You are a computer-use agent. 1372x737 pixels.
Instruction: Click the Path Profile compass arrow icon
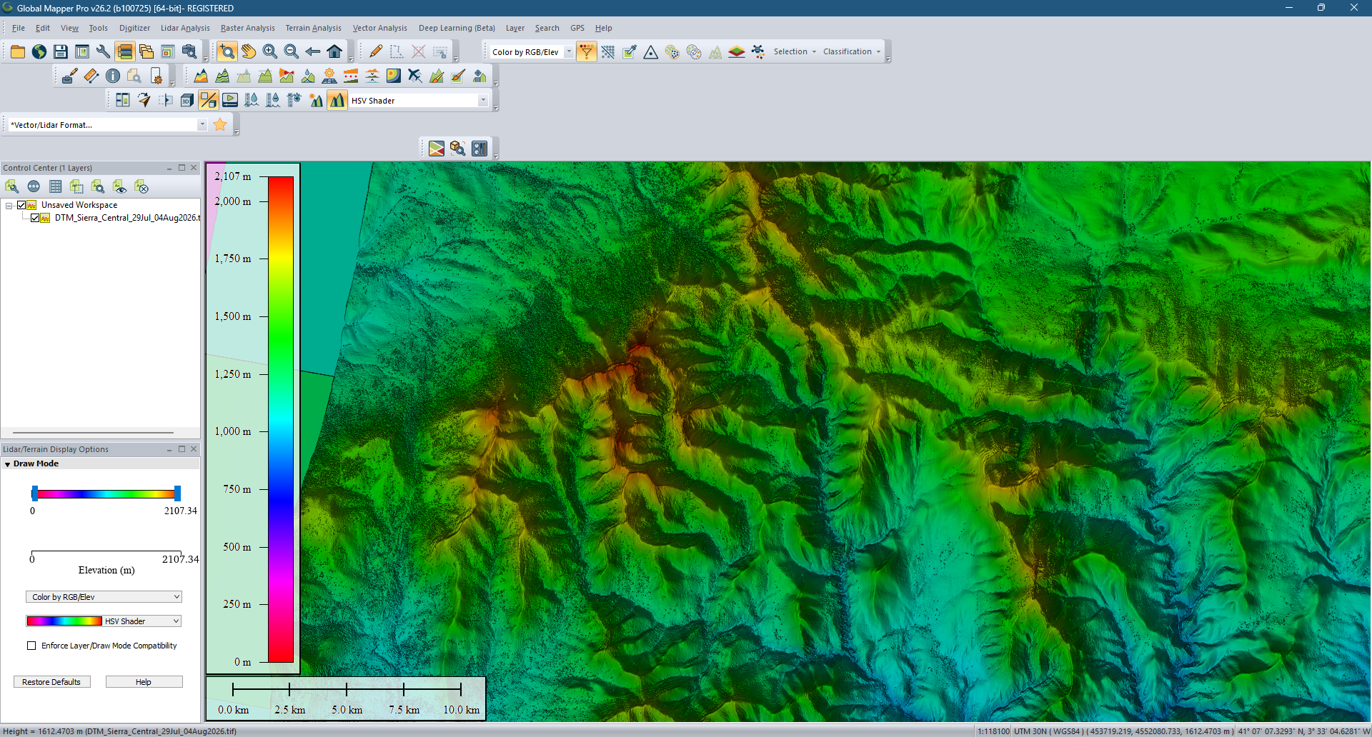pos(144,100)
